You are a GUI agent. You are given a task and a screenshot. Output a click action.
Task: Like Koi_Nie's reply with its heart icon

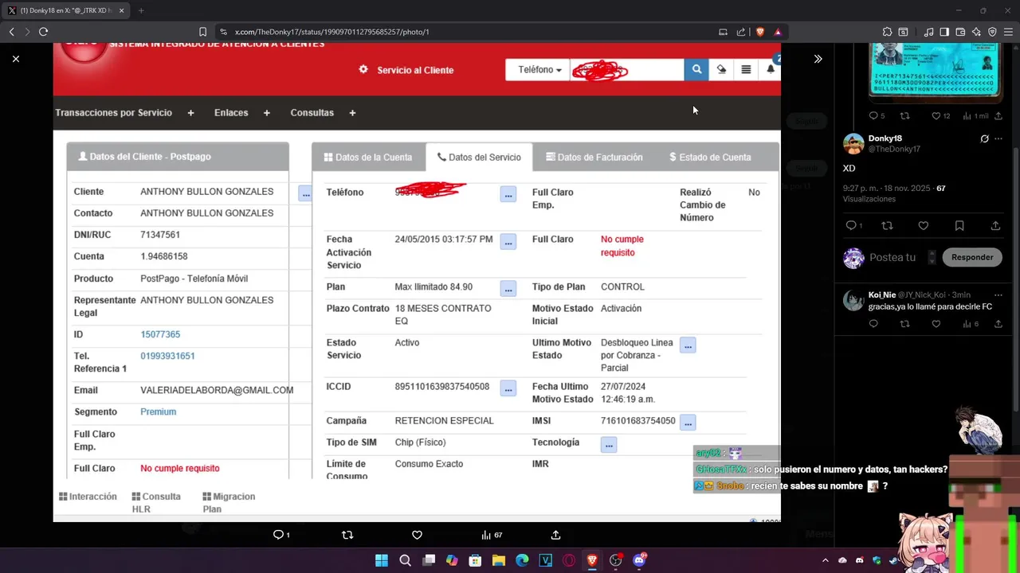936,324
